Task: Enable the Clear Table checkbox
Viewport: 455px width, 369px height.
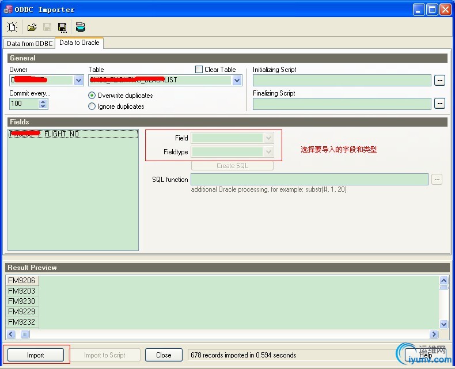Action: tap(199, 69)
